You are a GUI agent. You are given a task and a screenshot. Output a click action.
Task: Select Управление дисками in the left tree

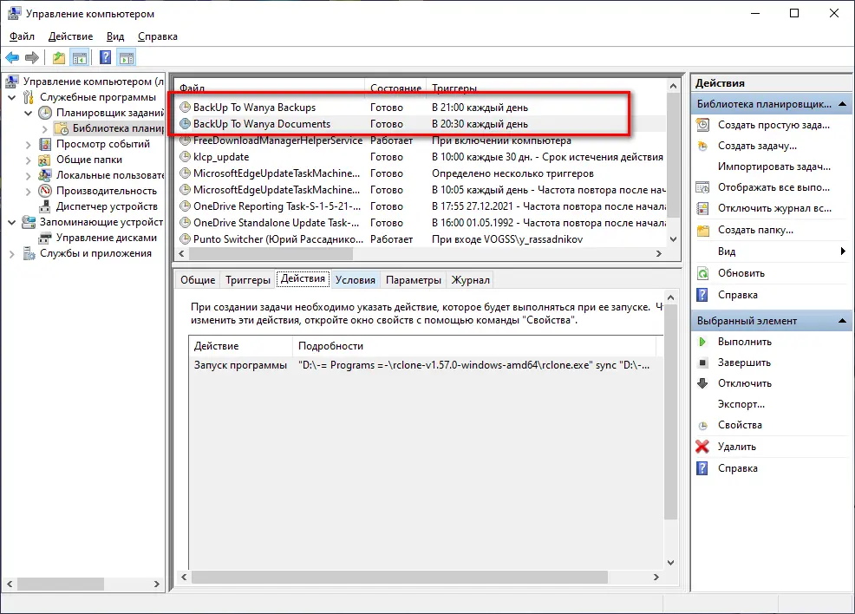tap(106, 238)
